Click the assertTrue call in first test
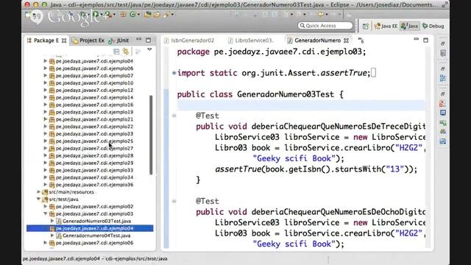 click(238, 169)
